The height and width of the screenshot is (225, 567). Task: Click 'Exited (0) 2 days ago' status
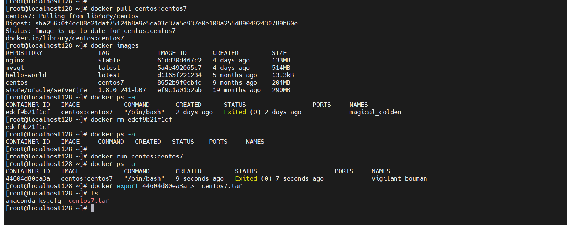coord(263,112)
